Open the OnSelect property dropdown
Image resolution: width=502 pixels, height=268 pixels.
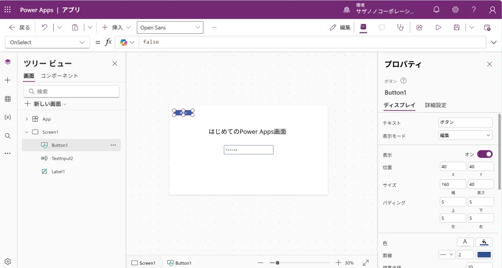(x=47, y=42)
